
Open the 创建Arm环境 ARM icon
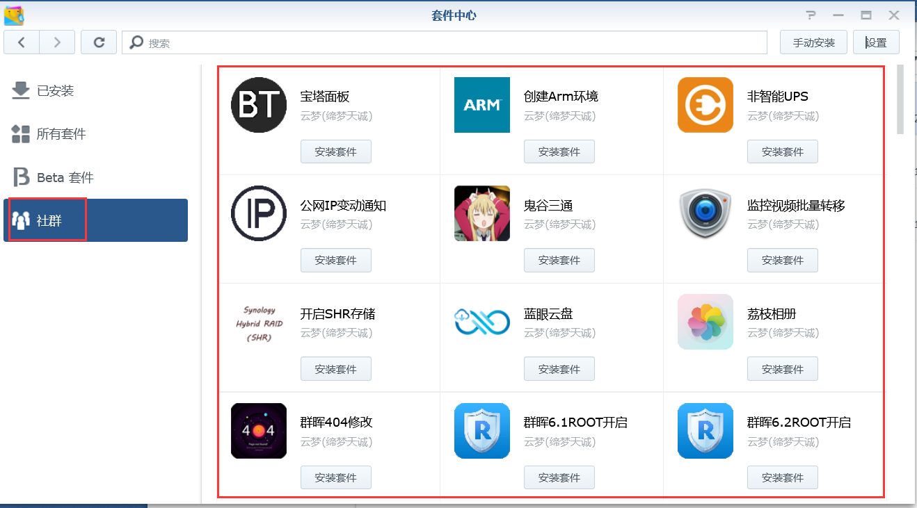click(481, 105)
